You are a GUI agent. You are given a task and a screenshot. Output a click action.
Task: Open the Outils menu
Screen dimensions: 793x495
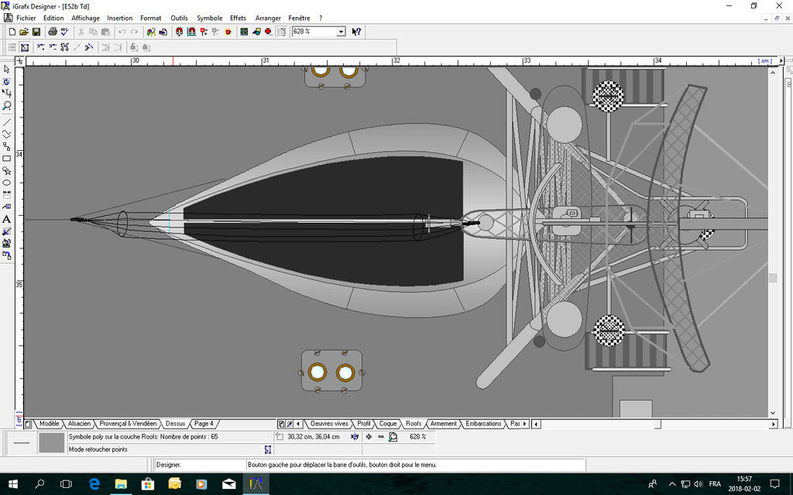(x=179, y=19)
